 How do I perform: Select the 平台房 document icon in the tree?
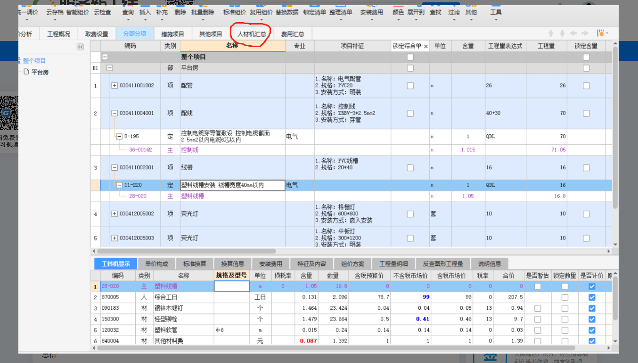[26, 72]
